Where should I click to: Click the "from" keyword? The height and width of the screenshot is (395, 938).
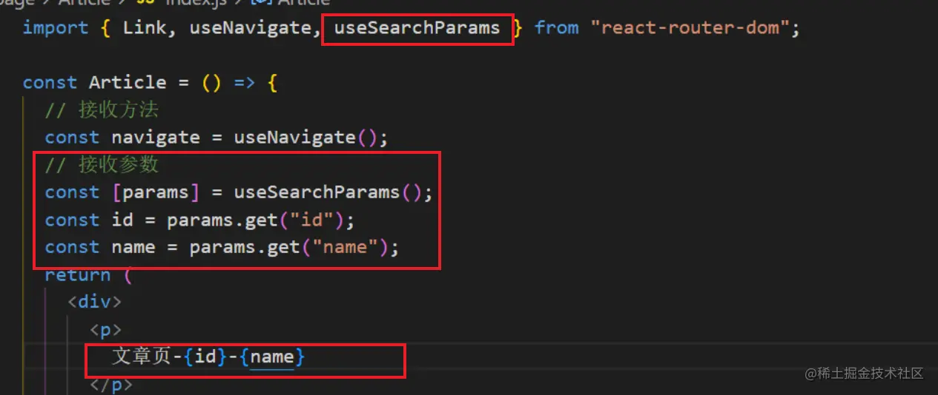pyautogui.click(x=556, y=28)
